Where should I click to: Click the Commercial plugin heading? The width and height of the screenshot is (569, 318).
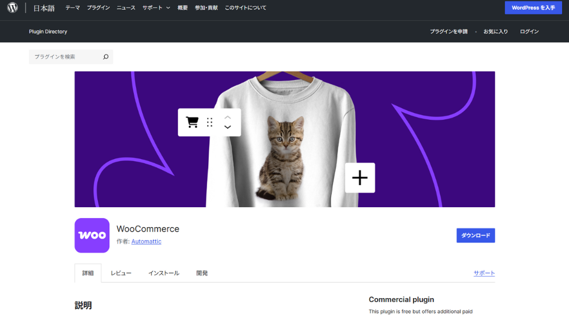tap(401, 299)
